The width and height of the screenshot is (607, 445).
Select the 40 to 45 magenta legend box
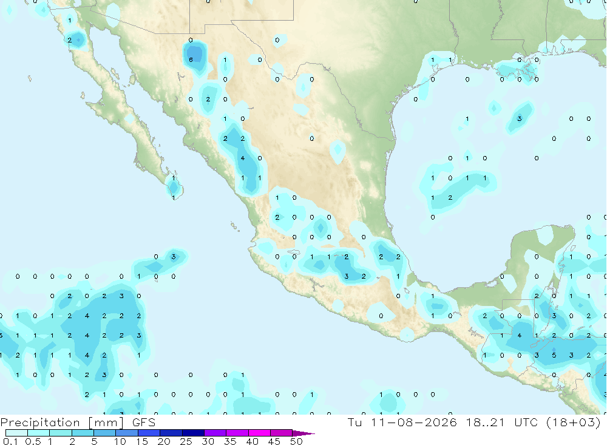pos(259,433)
